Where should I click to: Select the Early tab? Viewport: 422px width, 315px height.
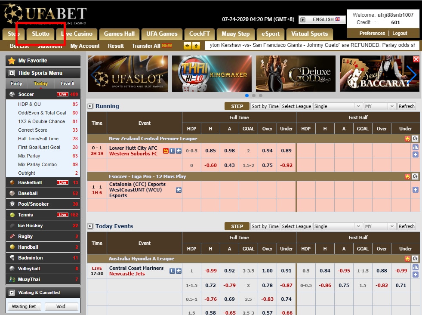[x=16, y=83]
